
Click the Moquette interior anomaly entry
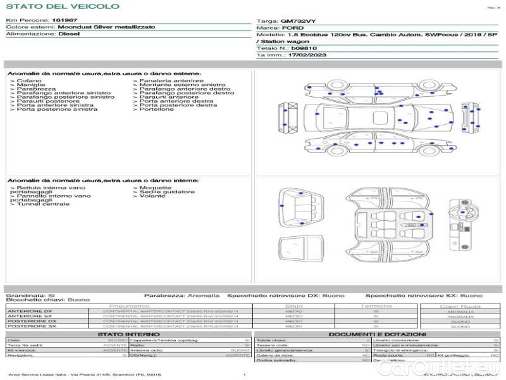(x=154, y=188)
